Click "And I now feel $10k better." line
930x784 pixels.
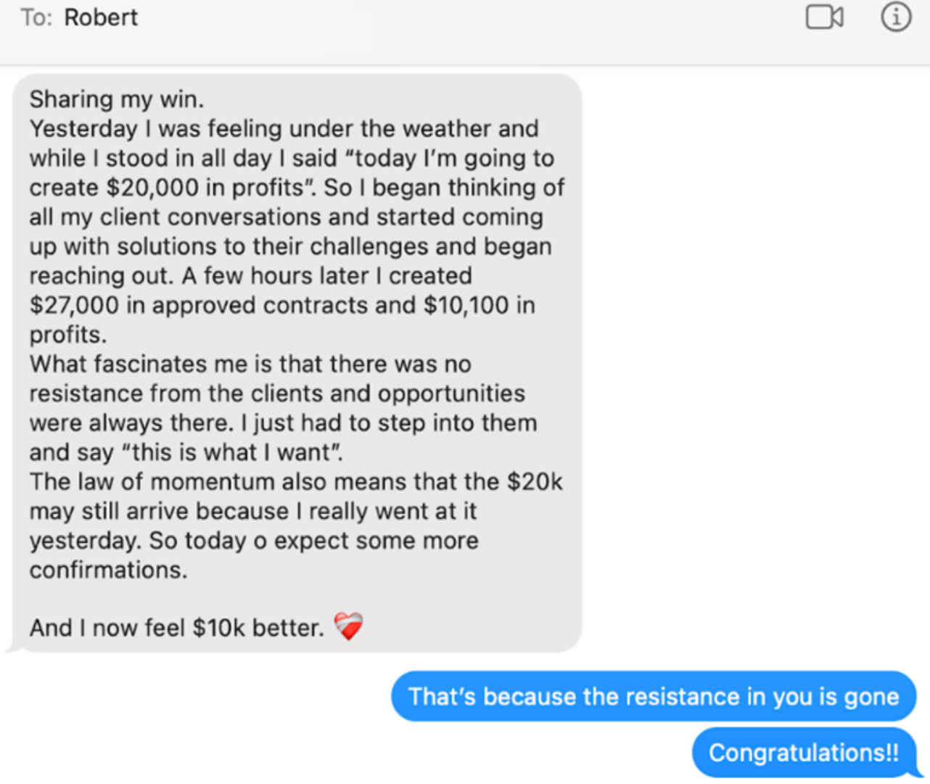[x=176, y=627]
